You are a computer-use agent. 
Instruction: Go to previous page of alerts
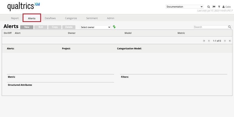point(209,41)
